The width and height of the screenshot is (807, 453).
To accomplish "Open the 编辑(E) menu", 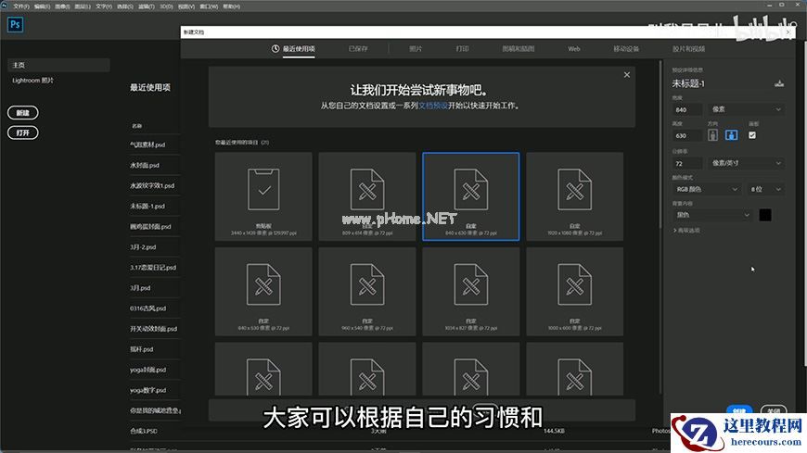I will (42, 6).
